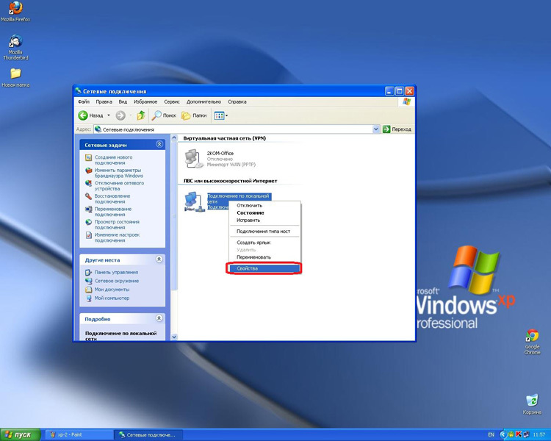Open the Корзина recycle bin icon

point(532,404)
